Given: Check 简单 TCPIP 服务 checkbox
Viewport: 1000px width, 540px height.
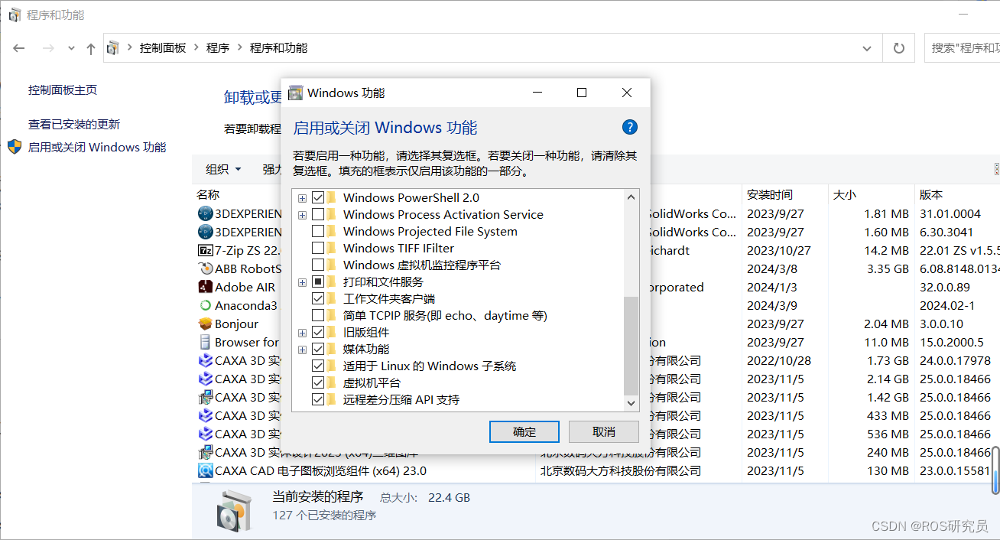Looking at the screenshot, I should tap(318, 315).
